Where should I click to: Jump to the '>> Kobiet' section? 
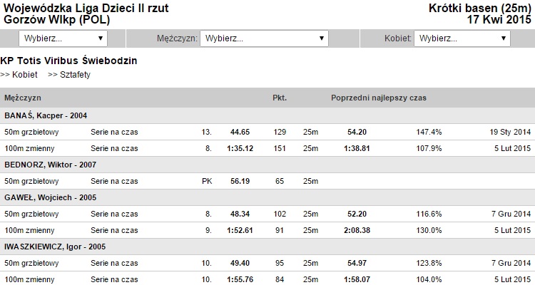pyautogui.click(x=19, y=74)
